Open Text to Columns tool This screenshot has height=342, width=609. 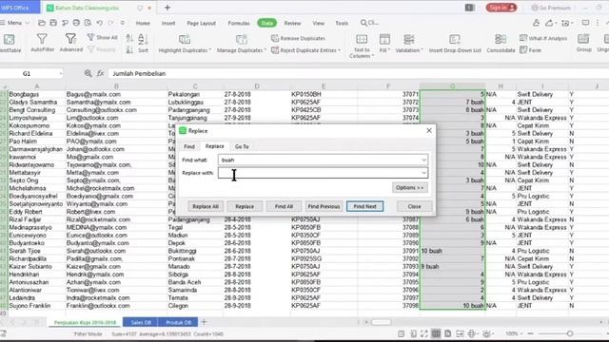coord(362,46)
